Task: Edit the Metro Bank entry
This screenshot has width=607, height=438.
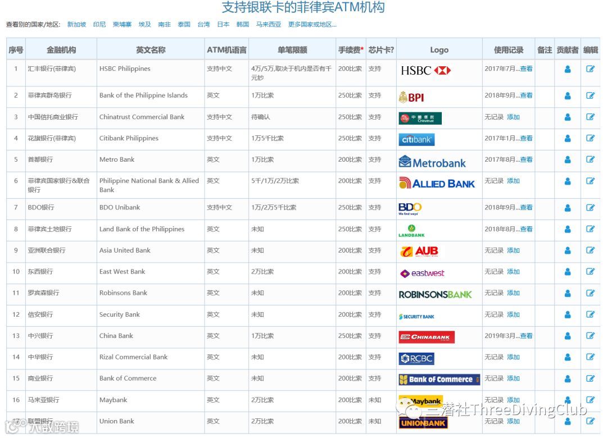Action: [x=590, y=159]
